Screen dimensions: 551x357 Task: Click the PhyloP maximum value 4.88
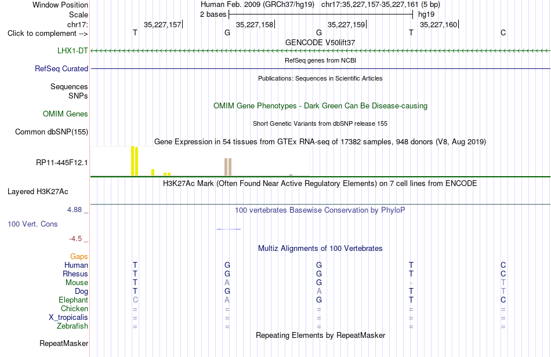(x=74, y=210)
